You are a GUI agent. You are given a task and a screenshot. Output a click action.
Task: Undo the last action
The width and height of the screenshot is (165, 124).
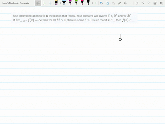click(x=143, y=3)
